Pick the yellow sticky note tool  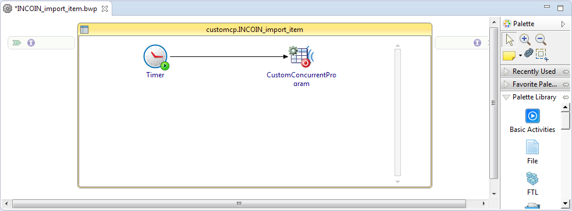click(509, 55)
